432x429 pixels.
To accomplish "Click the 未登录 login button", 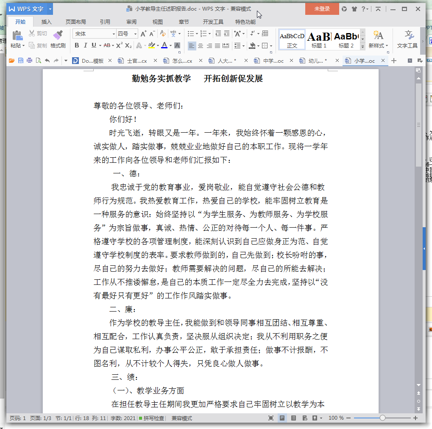I will point(322,8).
